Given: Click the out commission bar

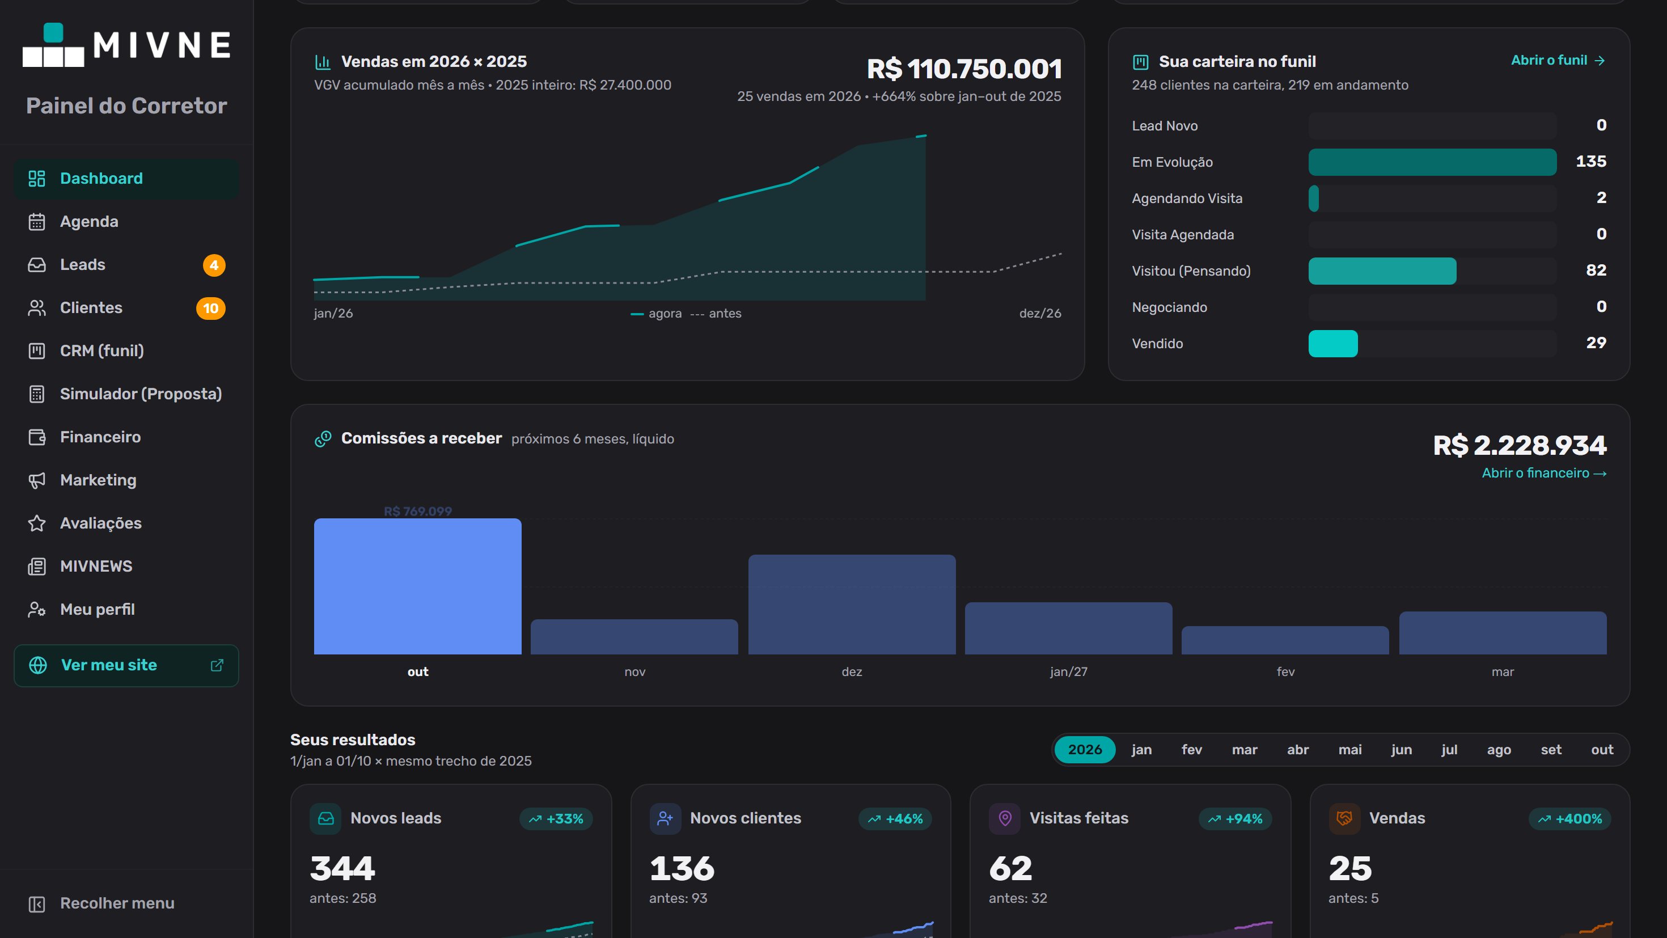Looking at the screenshot, I should pyautogui.click(x=417, y=586).
